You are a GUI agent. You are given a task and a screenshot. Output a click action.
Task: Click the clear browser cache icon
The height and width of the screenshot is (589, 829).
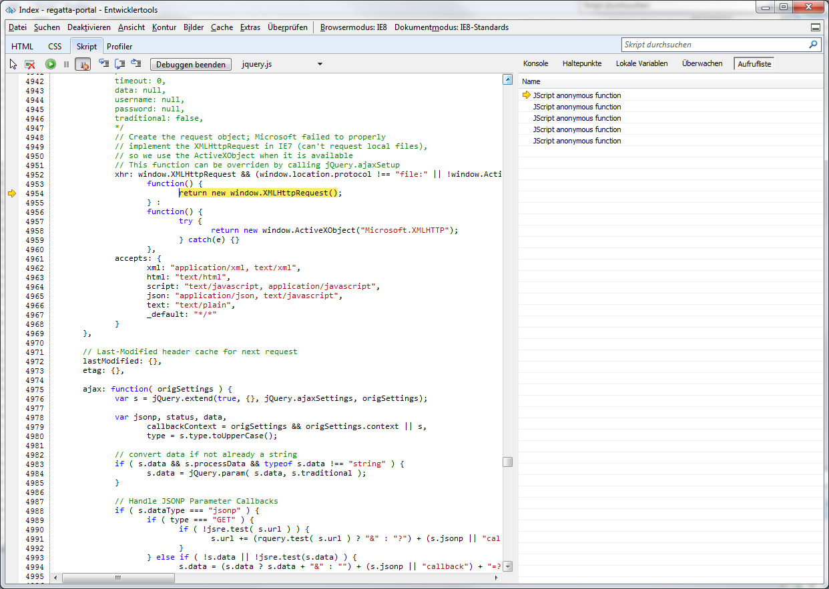[x=30, y=64]
